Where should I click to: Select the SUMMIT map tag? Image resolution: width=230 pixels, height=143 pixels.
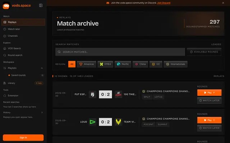point(162,124)
